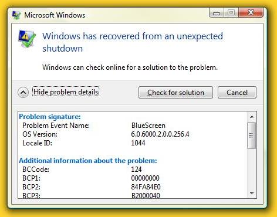Click the BCCode value 124

136,169
